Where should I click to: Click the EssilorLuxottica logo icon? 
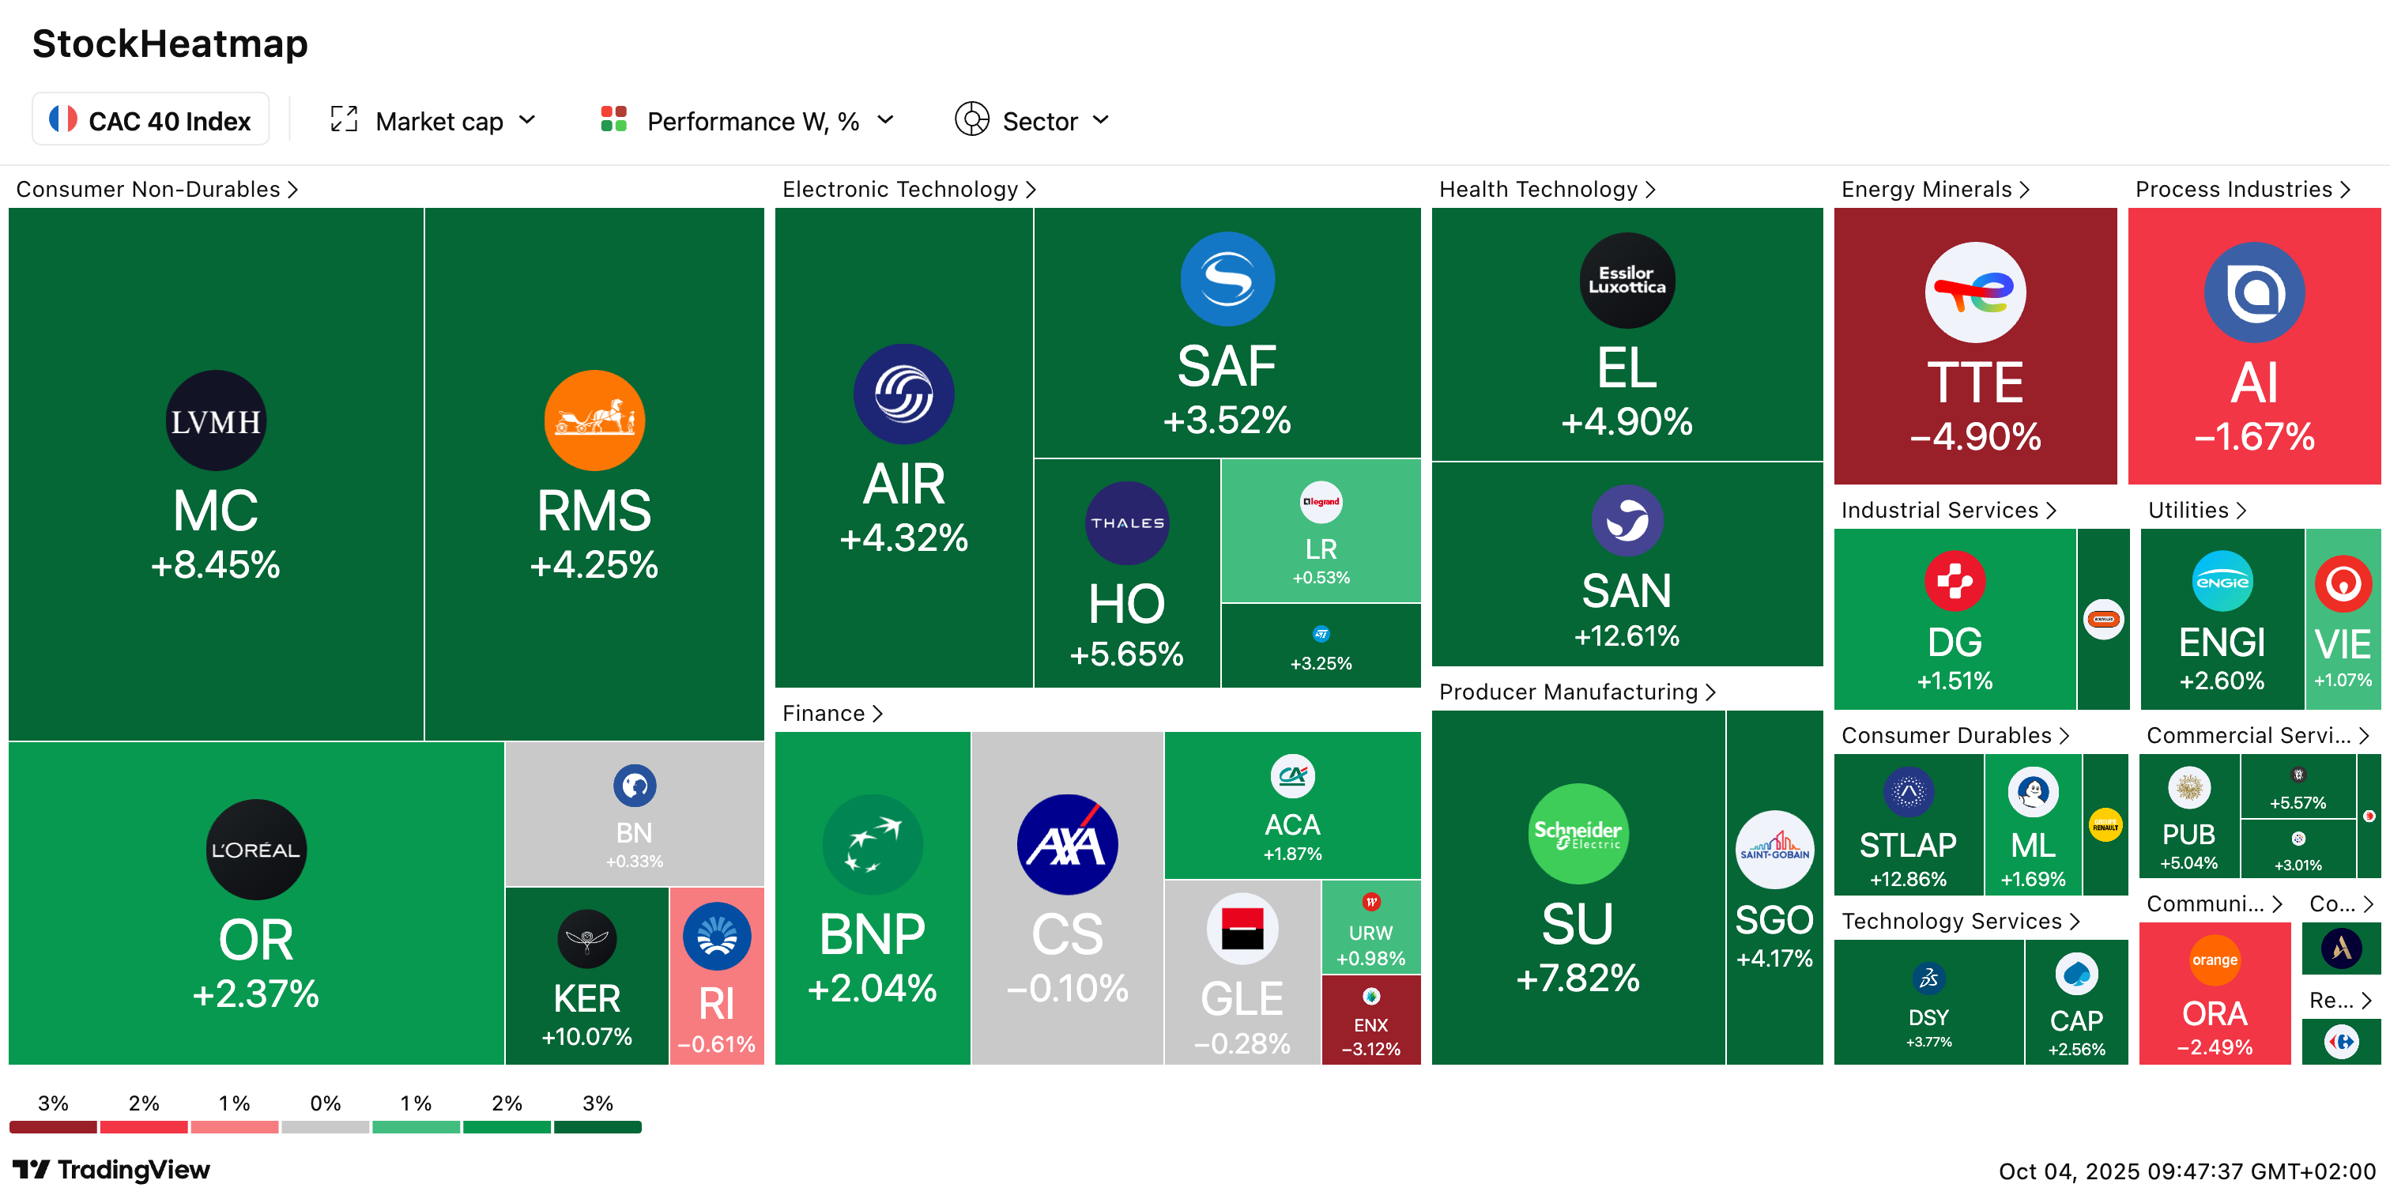pos(1627,279)
